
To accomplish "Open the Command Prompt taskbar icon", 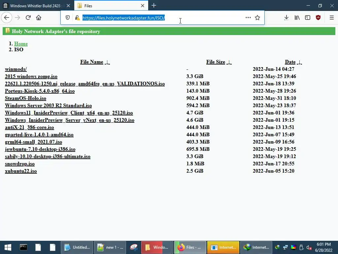I will pos(23,247).
